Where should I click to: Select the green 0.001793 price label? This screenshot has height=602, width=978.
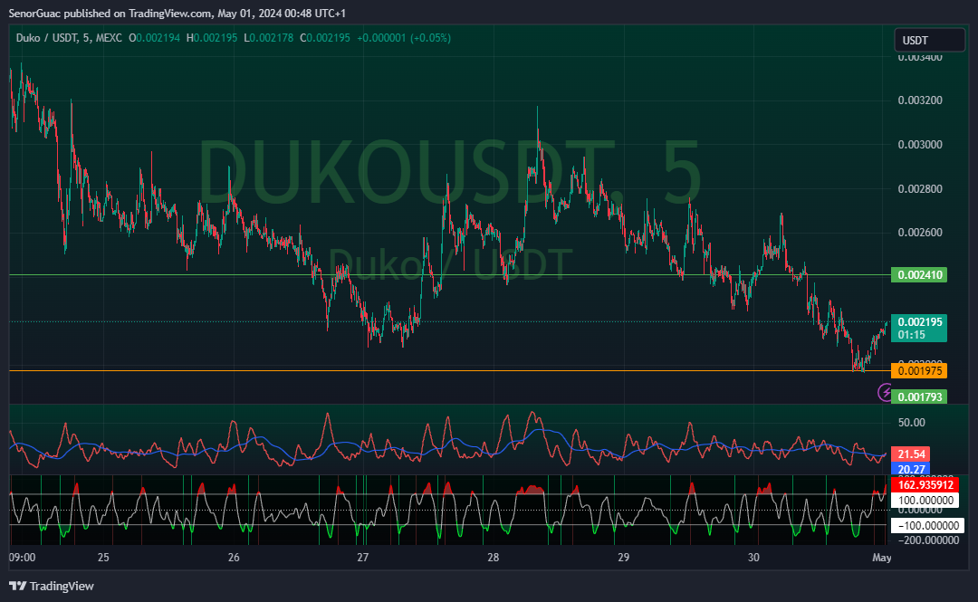[919, 397]
